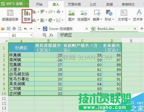144x112 pixels.
Task: Click the cell with value 90
Action: [x=112, y=74]
